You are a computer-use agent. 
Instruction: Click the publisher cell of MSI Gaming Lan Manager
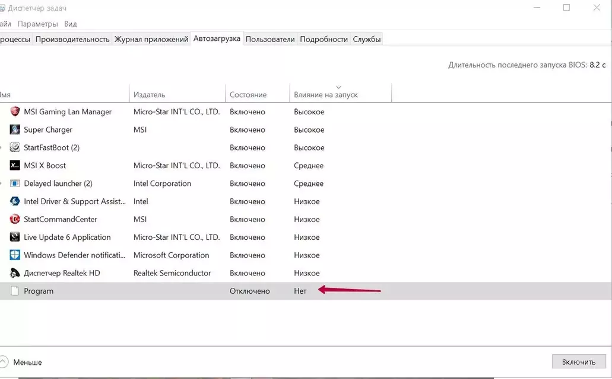tap(177, 112)
